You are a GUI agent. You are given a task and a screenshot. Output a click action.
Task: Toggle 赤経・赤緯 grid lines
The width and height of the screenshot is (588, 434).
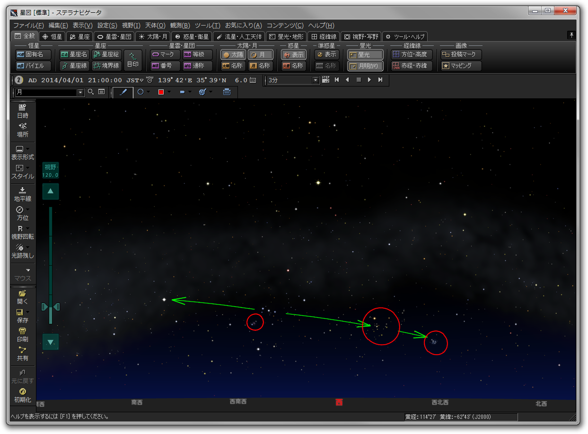tap(412, 66)
